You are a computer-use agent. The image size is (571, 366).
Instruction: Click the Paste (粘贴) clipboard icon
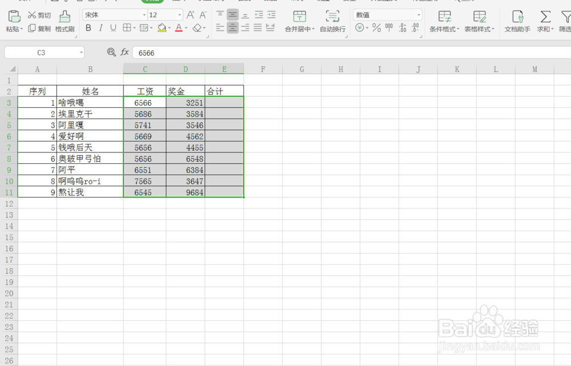(14, 16)
